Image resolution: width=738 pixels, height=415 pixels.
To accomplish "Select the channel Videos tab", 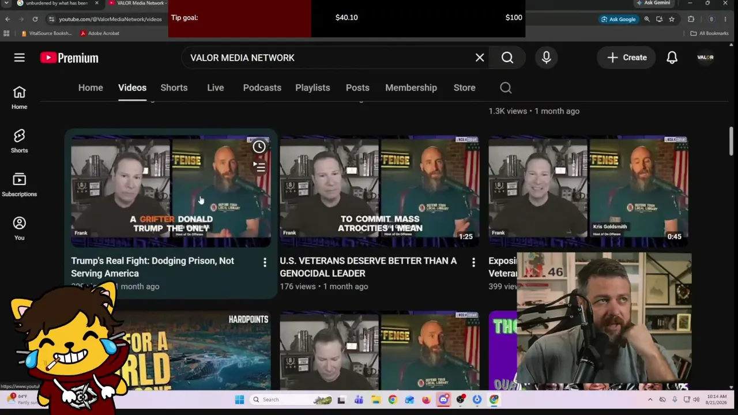I will click(132, 88).
